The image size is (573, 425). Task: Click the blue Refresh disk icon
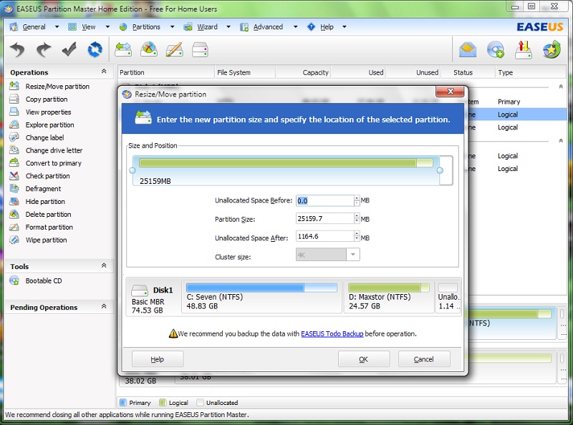95,49
